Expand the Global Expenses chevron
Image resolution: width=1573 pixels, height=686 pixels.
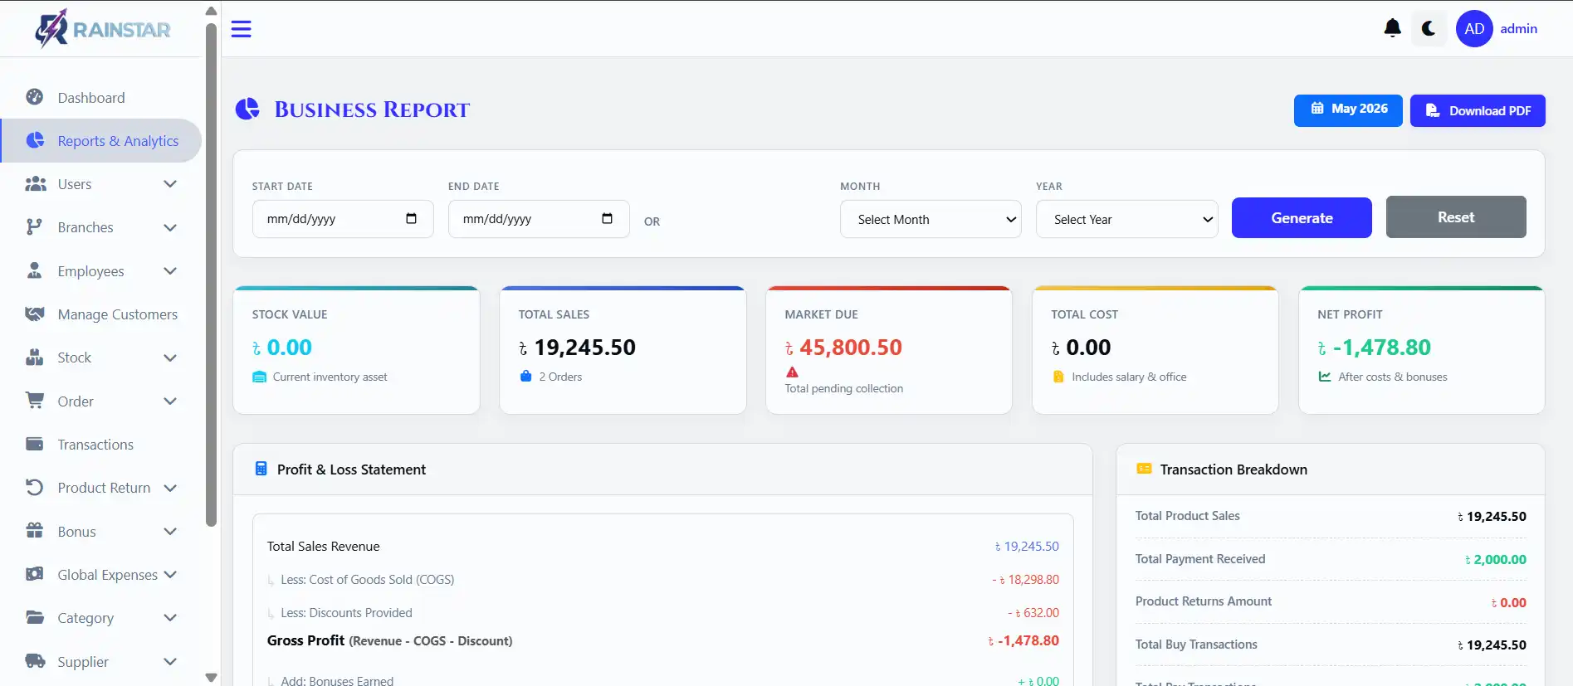tap(170, 574)
